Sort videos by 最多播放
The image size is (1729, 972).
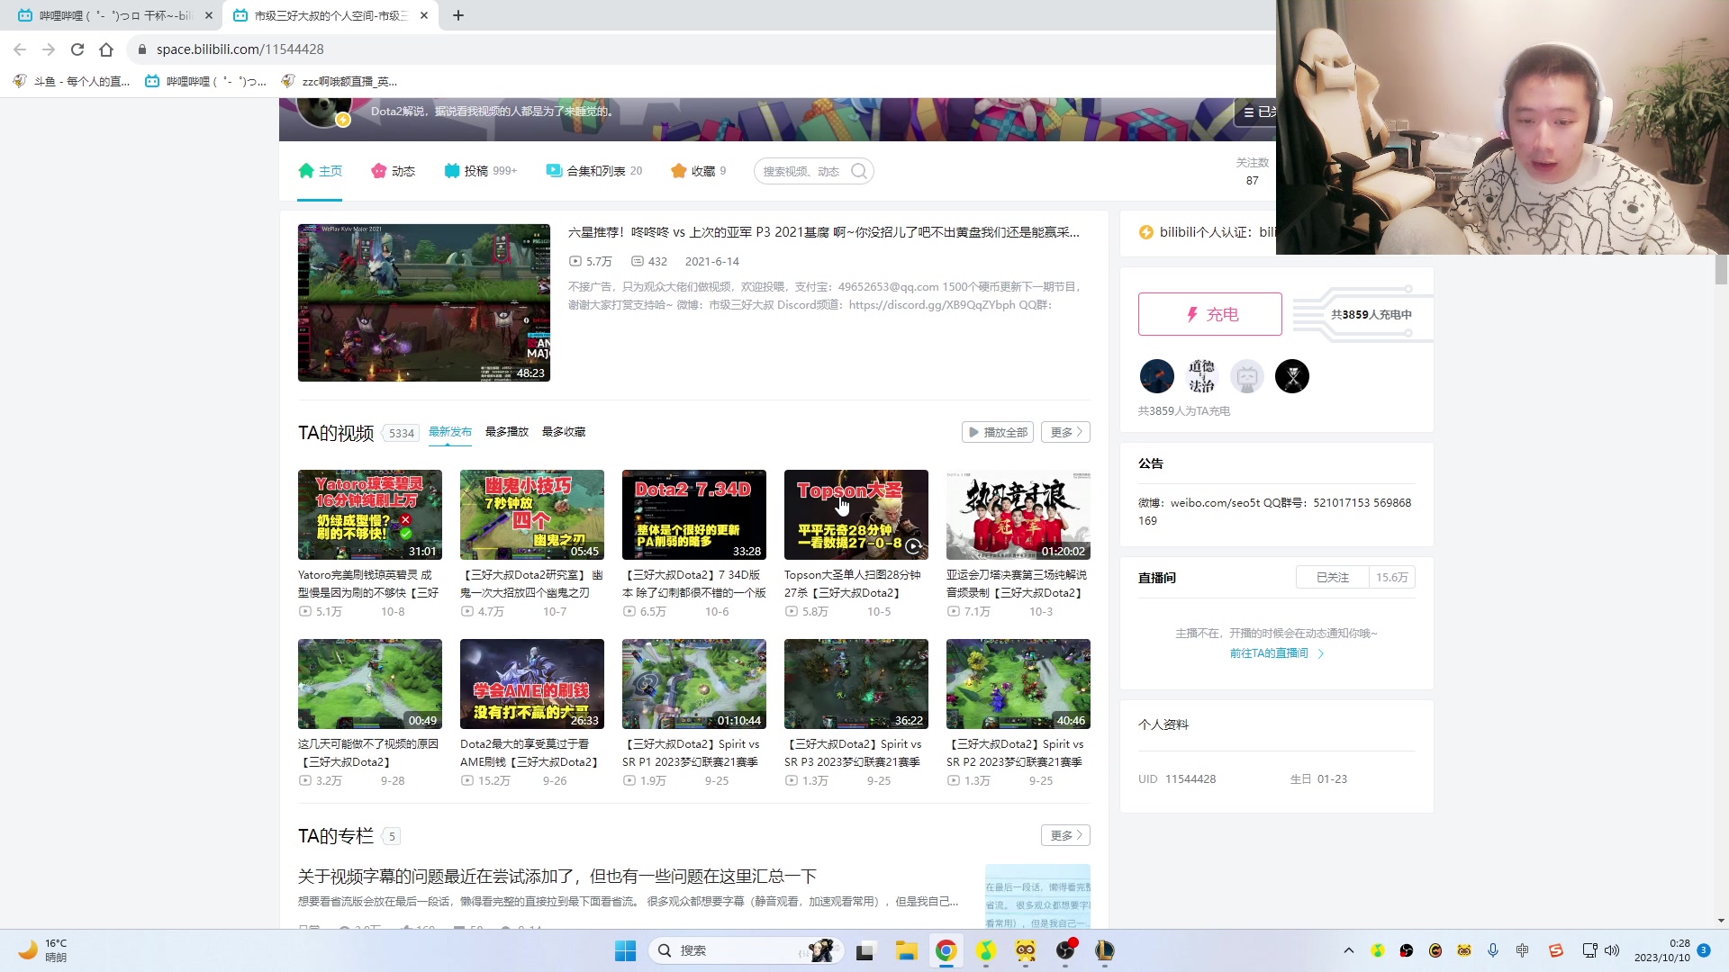pos(507,432)
